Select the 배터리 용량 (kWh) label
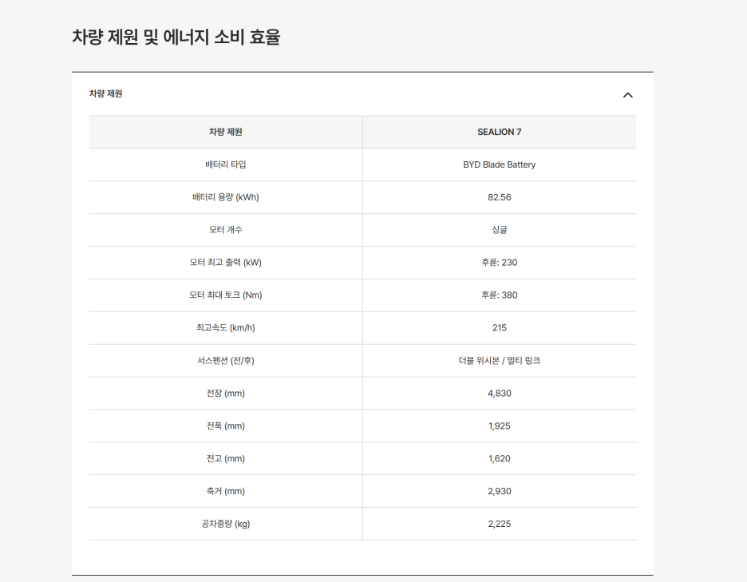The height and width of the screenshot is (582, 747). 225,197
